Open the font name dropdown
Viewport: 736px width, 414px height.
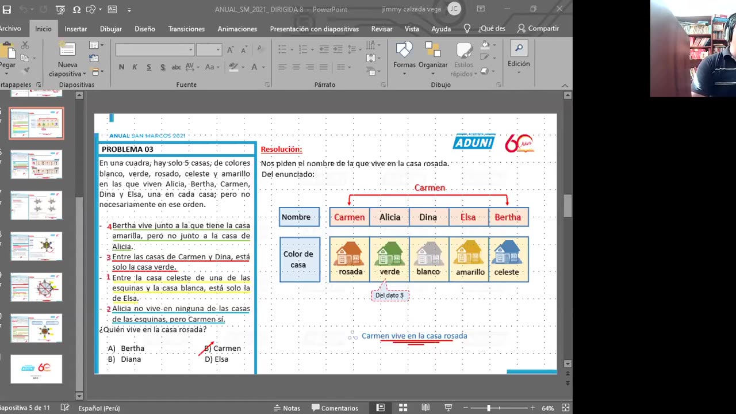pyautogui.click(x=191, y=50)
